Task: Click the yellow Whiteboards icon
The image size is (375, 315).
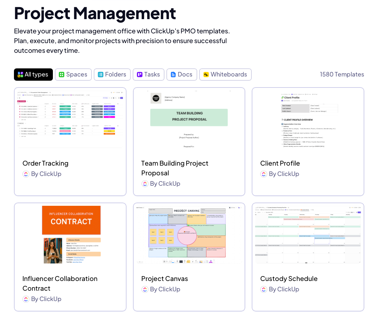Action: 206,75
